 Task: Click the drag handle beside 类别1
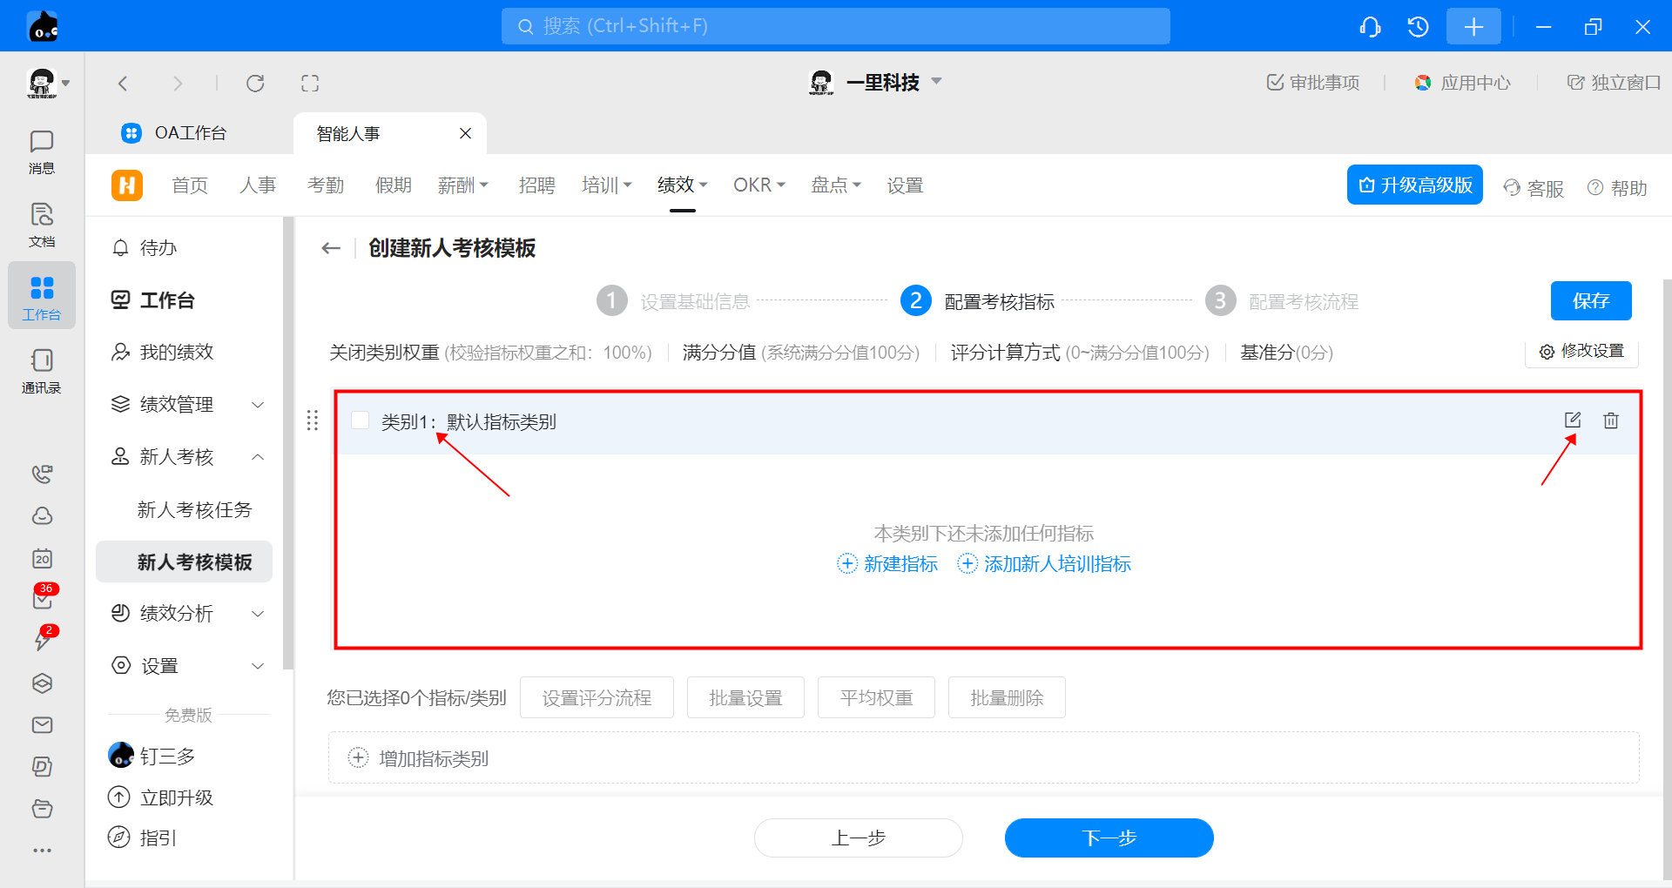pyautogui.click(x=313, y=420)
